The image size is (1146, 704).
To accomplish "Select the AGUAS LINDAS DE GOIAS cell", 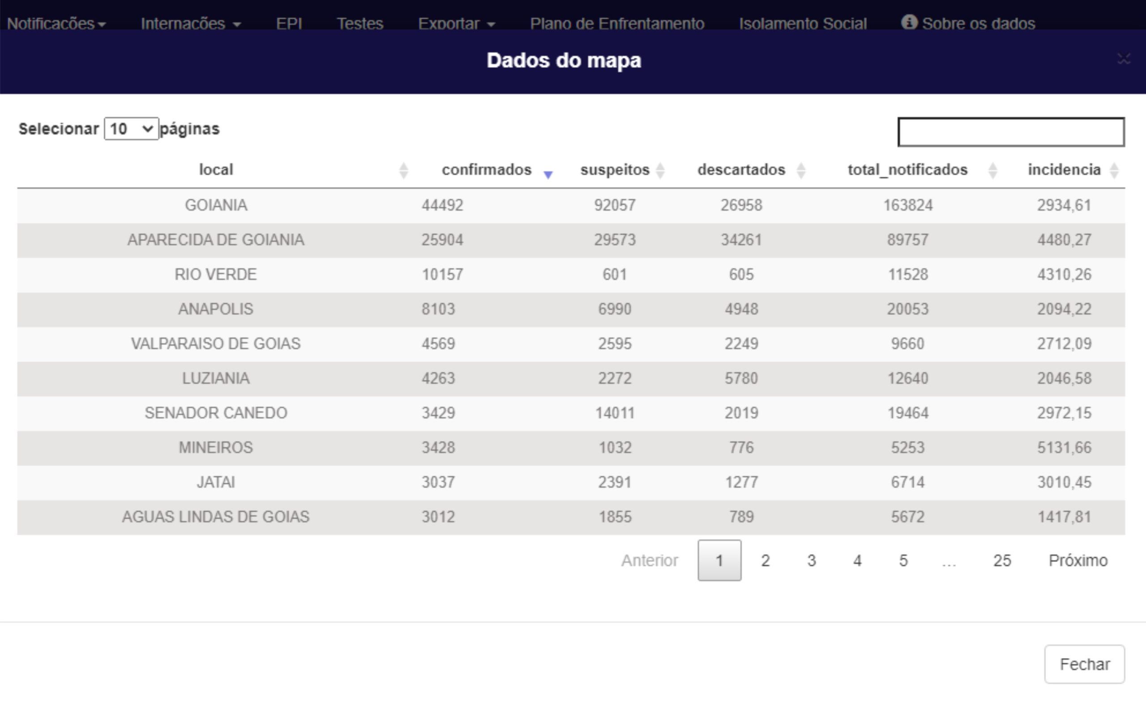I will pyautogui.click(x=216, y=517).
